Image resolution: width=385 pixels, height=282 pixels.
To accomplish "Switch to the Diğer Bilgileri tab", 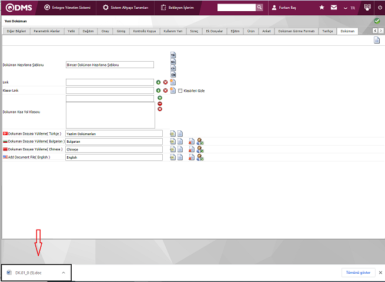I will (15, 31).
